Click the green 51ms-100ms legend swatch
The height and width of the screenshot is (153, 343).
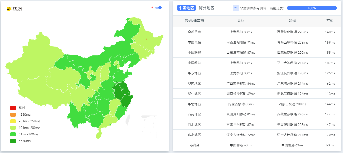(x=13, y=134)
